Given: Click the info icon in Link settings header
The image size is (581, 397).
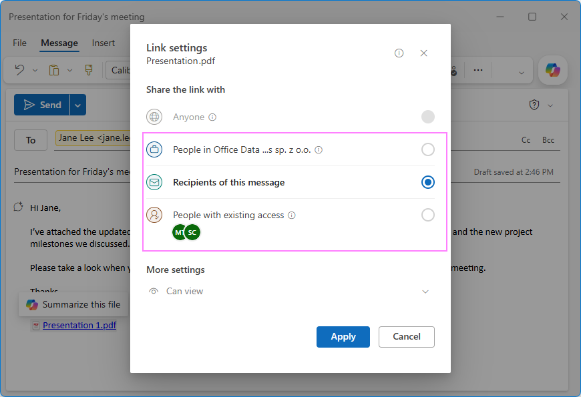Looking at the screenshot, I should 399,53.
